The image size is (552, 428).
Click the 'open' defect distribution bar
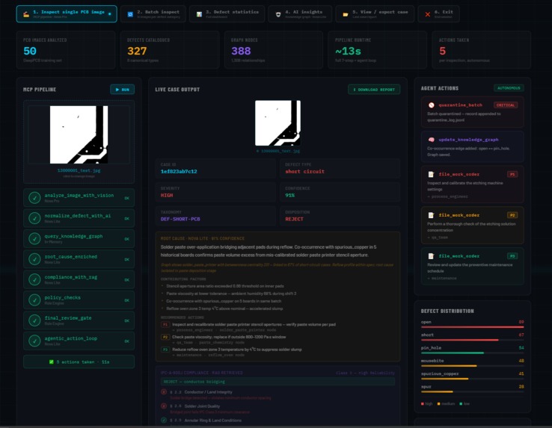[x=473, y=327]
